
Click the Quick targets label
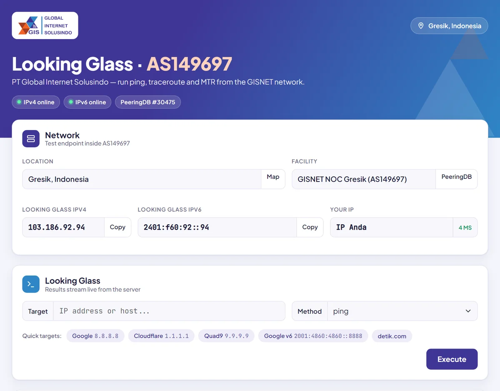pyautogui.click(x=42, y=336)
